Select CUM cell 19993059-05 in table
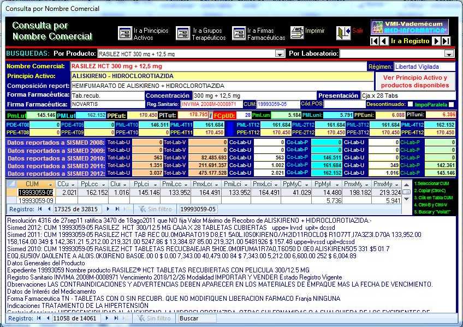463x327 pixels. [x=35, y=192]
